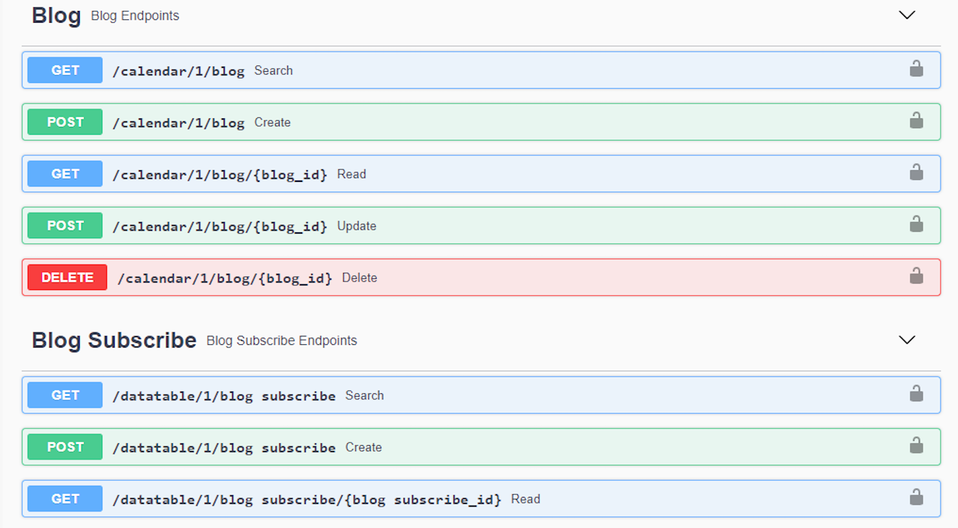958x528 pixels.
Task: Collapse the Blog Subscribe section chevron
Action: pyautogui.click(x=907, y=340)
